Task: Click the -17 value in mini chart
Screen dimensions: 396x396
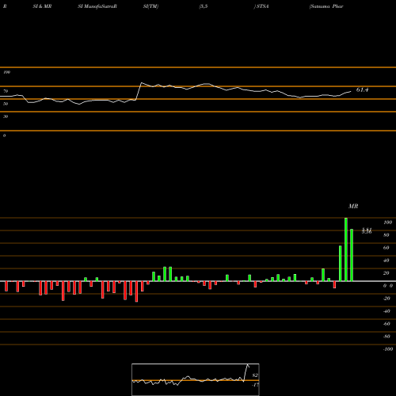Action: pos(255,385)
